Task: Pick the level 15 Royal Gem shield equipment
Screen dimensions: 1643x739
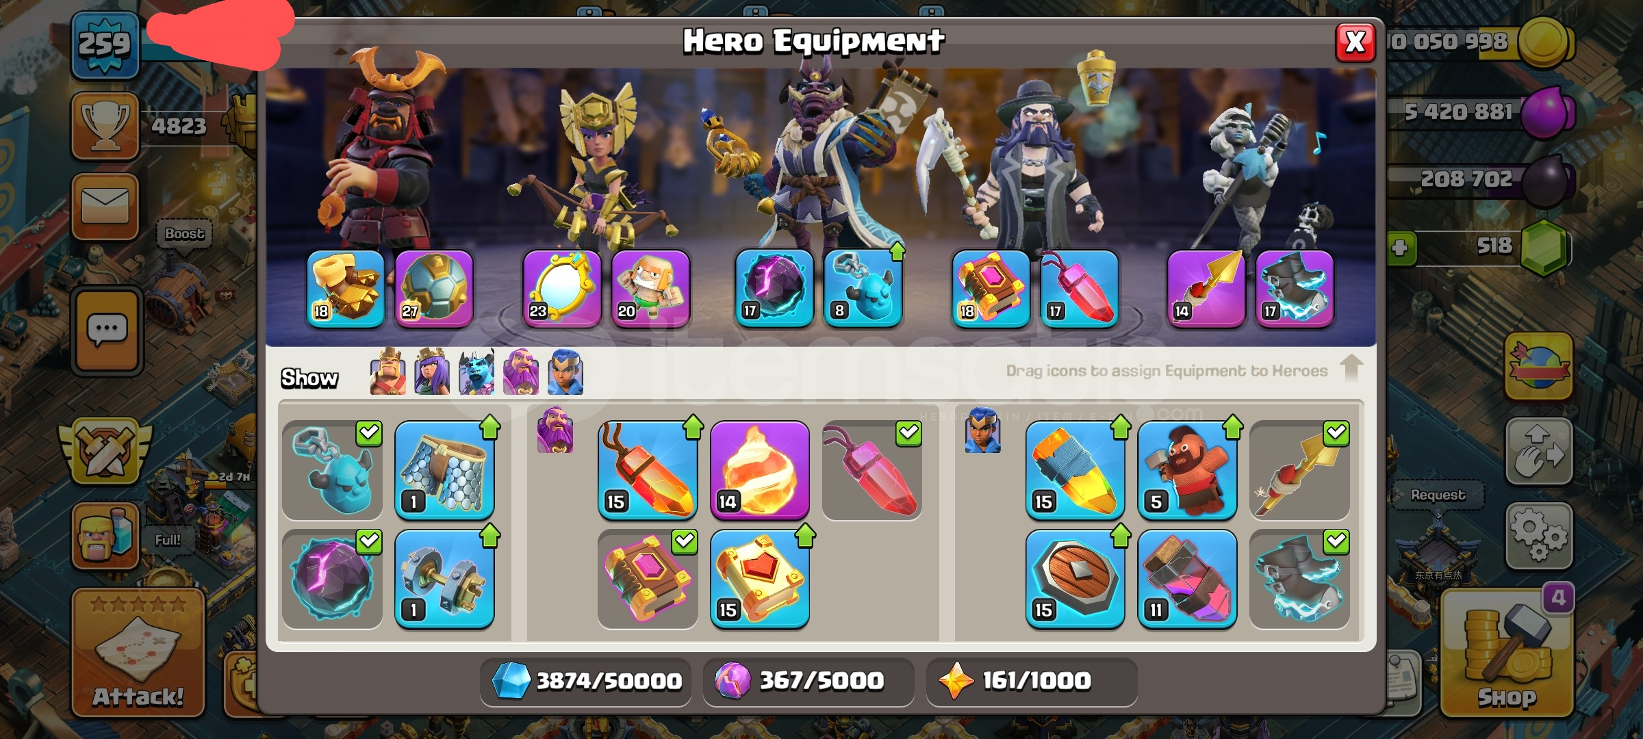Action: pos(1075,579)
